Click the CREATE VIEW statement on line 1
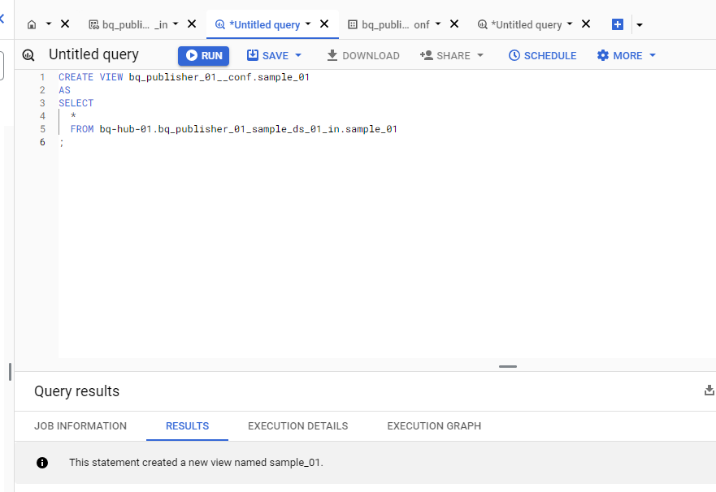Viewport: 716px width, 492px height. click(184, 77)
